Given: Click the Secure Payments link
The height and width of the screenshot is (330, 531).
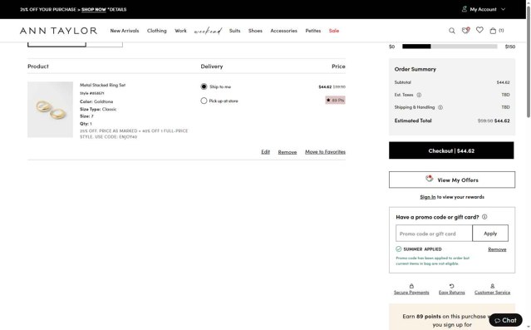Looking at the screenshot, I should (x=411, y=293).
